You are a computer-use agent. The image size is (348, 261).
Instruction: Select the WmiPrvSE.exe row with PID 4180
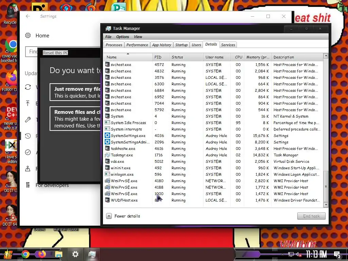click(213, 181)
